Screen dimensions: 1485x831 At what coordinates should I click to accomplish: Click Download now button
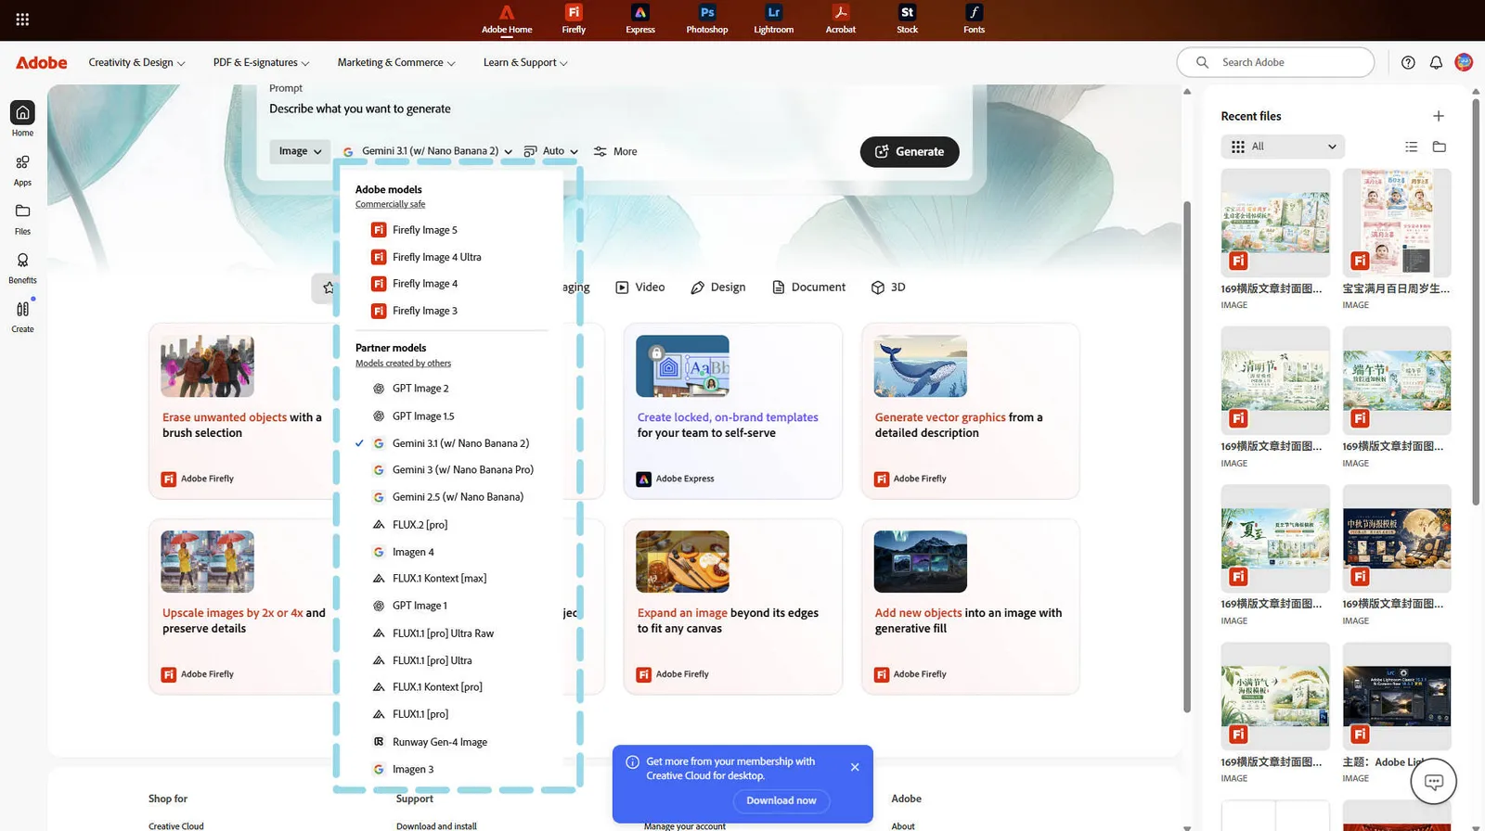click(781, 800)
